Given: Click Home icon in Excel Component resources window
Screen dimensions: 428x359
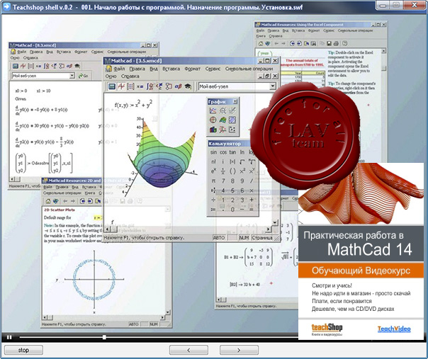Looking at the screenshot, I should point(261,43).
